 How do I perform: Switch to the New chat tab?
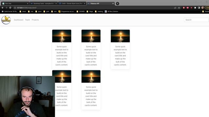[x=15, y=4]
